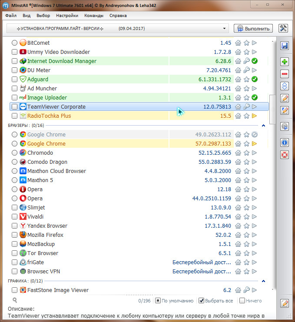Click the play arrow for Ad Muncher

(x=254, y=89)
